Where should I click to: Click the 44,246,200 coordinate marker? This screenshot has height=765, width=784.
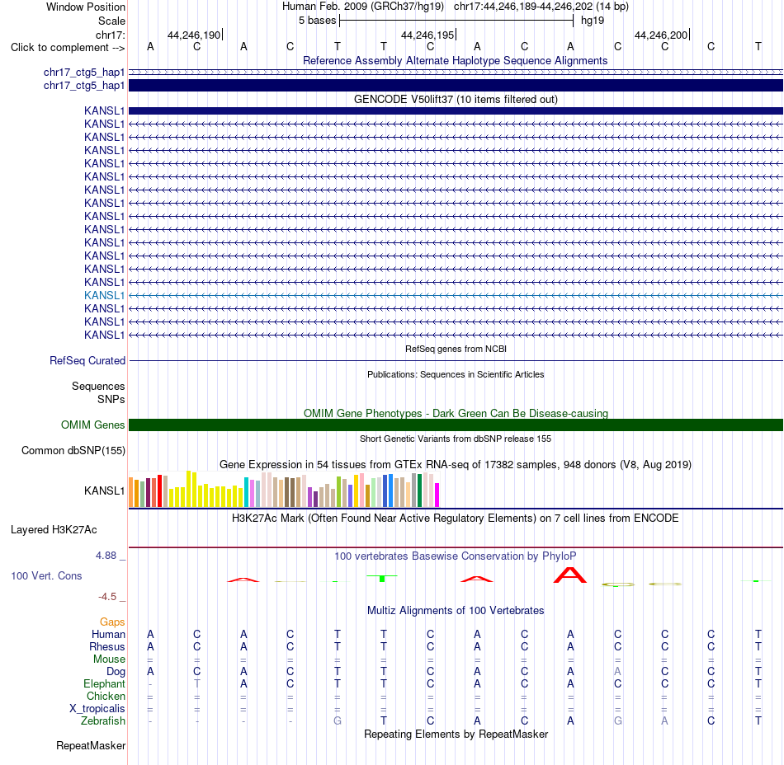click(x=661, y=35)
